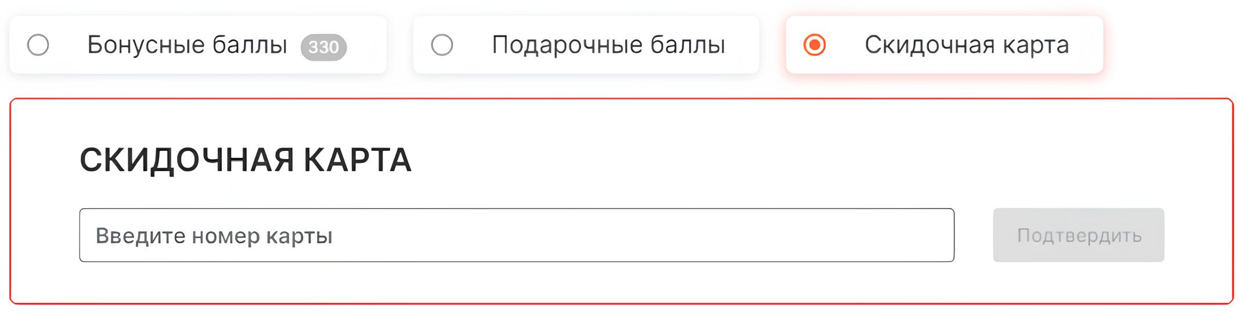Image resolution: width=1246 pixels, height=318 pixels.
Task: Select the Подарочные баллы radio button
Action: click(442, 45)
